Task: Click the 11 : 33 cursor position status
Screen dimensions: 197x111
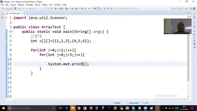Action: (146, 103)
